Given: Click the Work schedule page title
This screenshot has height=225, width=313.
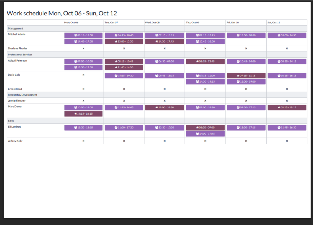Looking at the screenshot, I should tap(62, 13).
